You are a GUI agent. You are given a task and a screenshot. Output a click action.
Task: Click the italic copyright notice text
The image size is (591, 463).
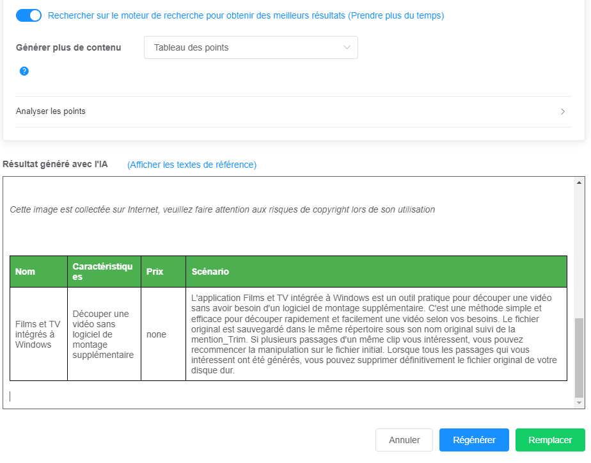222,210
